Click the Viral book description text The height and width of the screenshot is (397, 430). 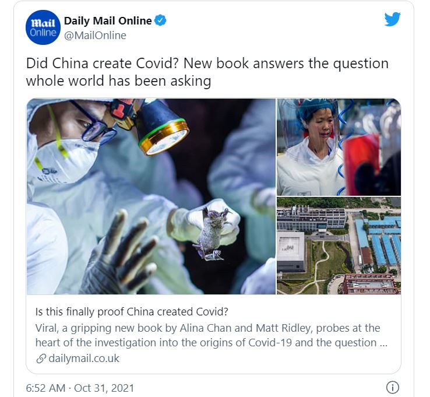tap(211, 335)
